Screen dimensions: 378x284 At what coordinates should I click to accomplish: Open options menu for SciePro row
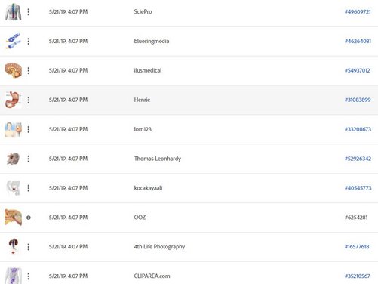29,12
